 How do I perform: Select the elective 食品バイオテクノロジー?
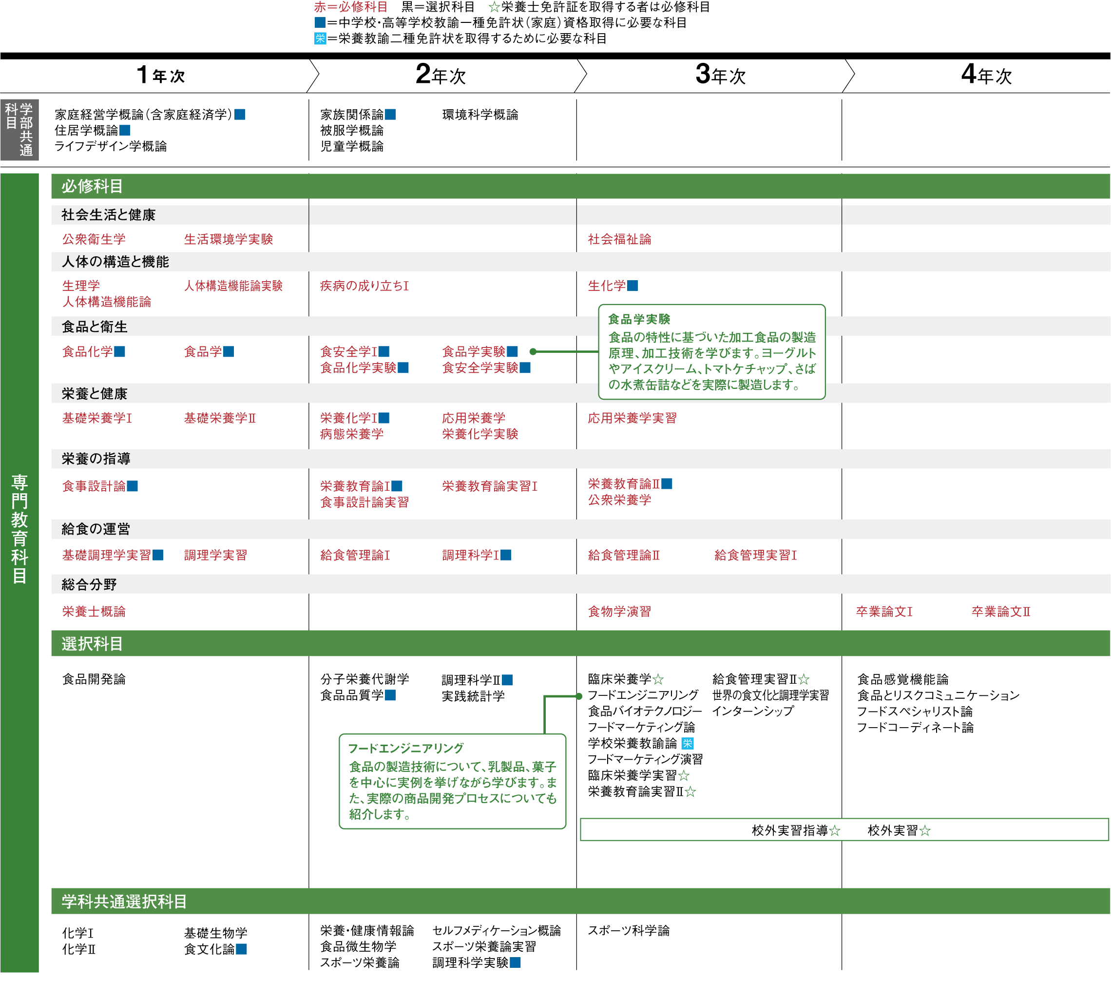(645, 712)
